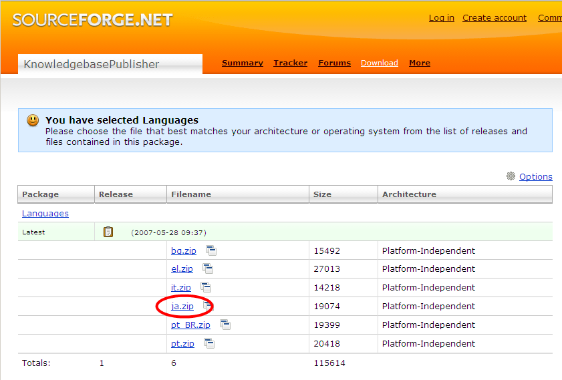
Task: Click the gear icon beside Options
Action: pyautogui.click(x=511, y=176)
